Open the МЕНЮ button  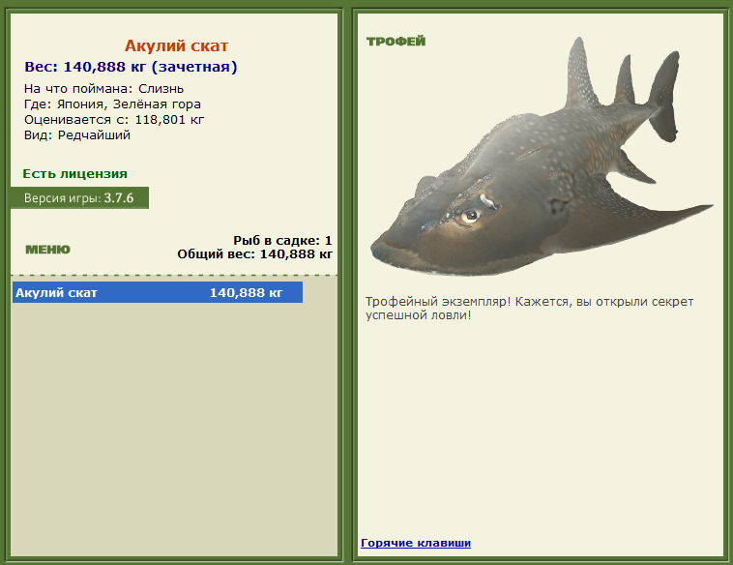47,250
